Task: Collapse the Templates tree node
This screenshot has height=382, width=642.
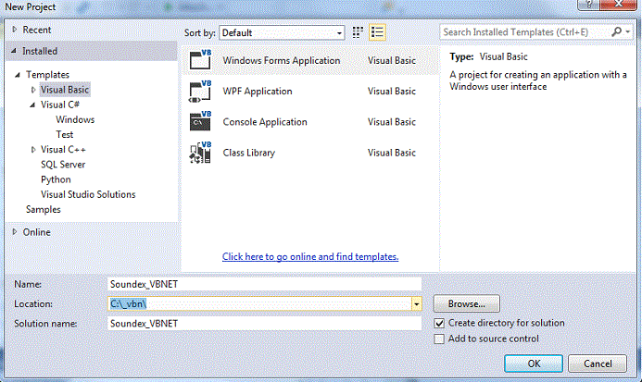Action: point(18,74)
